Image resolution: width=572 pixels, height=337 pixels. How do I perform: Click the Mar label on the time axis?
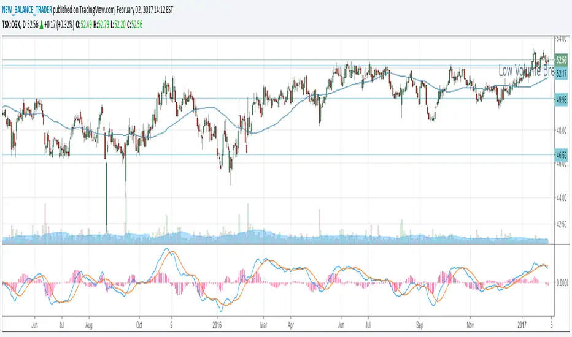coord(263,325)
